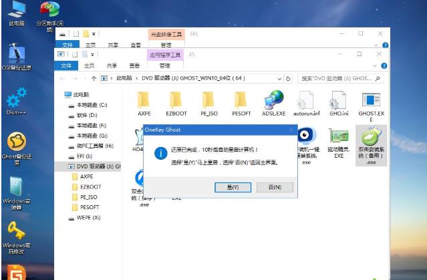
Task: Open the Windows密码修改 key icon
Action: (x=16, y=237)
